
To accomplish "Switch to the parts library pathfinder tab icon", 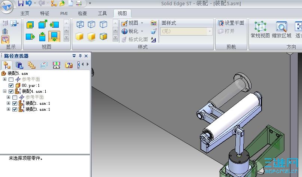I will click(19, 65).
